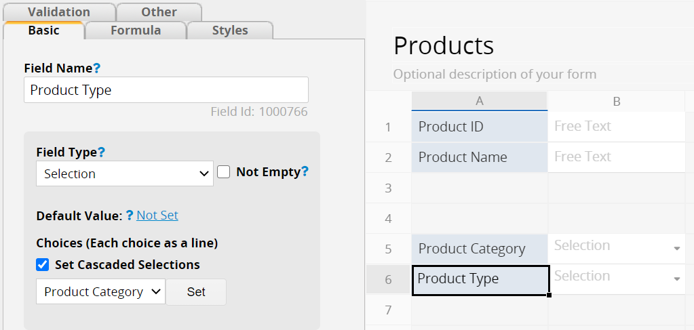Image resolution: width=694 pixels, height=330 pixels.
Task: Click help icon beside Field Type
Action: [x=101, y=152]
